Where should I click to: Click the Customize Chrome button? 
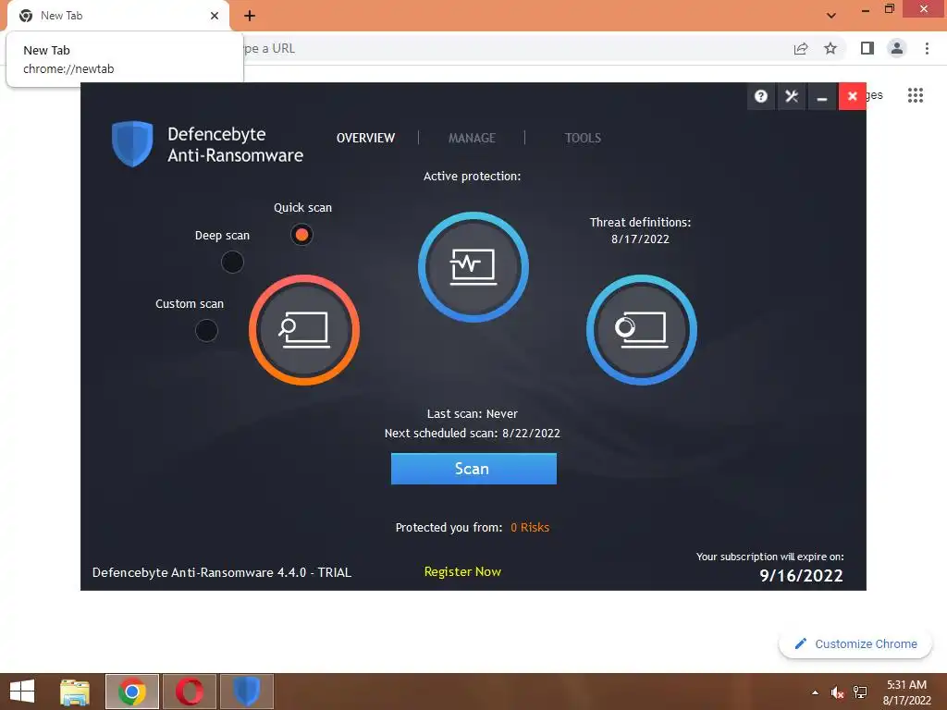855,643
